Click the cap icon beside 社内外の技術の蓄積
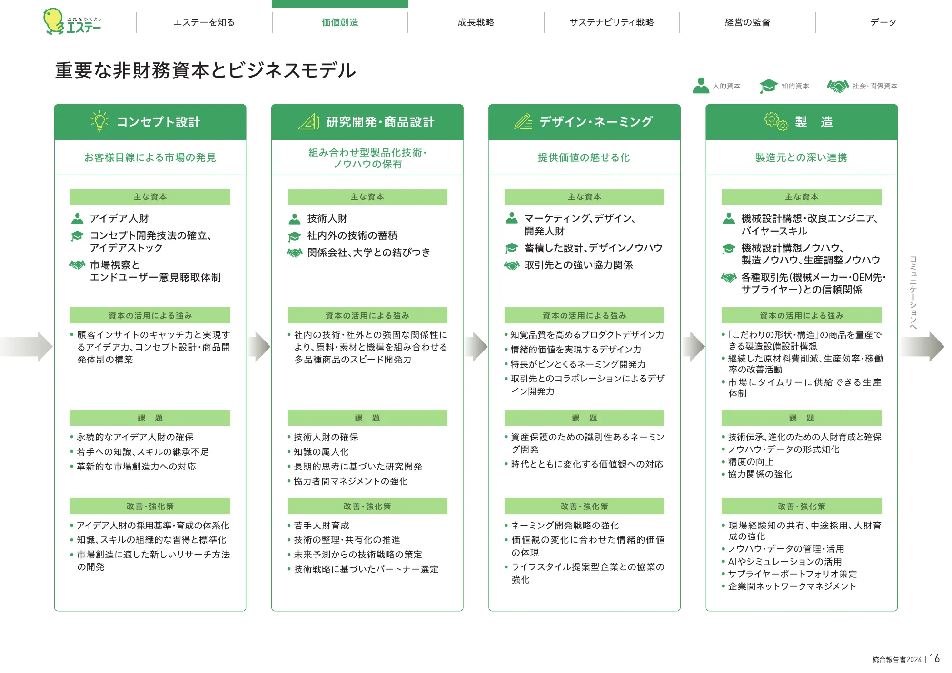952x673 pixels. pyautogui.click(x=295, y=236)
